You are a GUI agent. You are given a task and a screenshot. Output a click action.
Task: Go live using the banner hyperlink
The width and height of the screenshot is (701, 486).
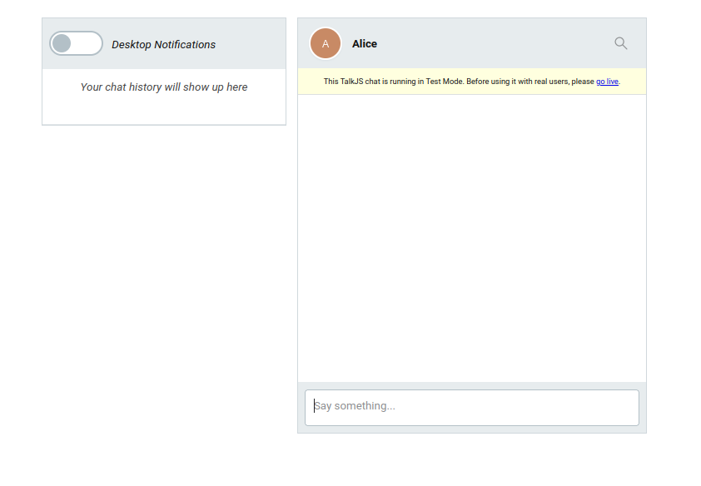point(607,82)
